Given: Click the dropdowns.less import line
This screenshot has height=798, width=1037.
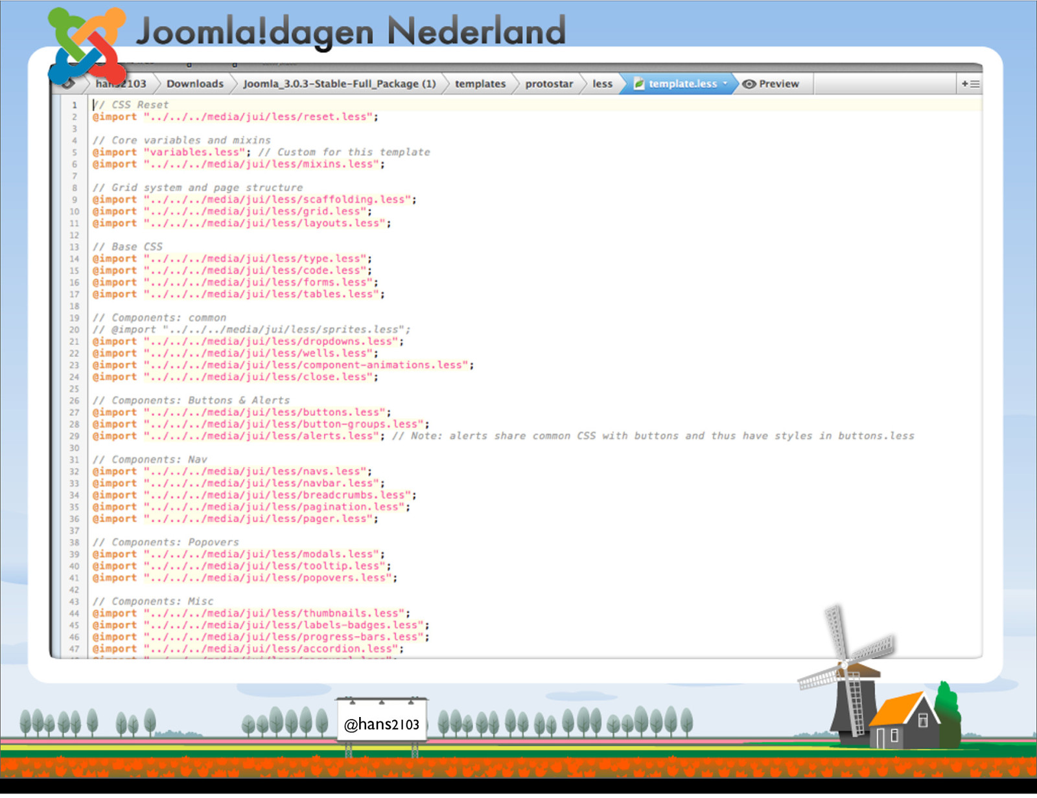Looking at the screenshot, I should pos(248,341).
